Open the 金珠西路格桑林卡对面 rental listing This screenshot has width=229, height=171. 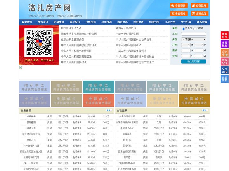[127, 122]
